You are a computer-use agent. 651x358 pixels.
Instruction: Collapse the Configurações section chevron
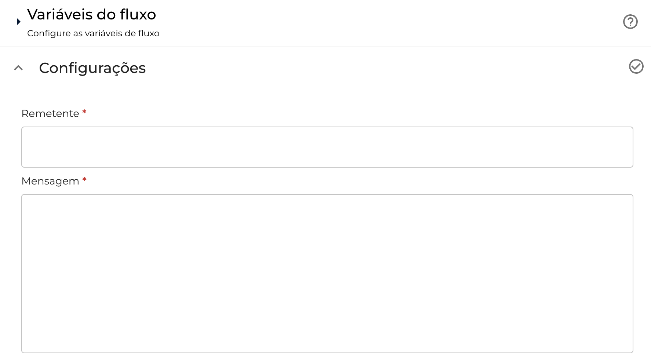click(x=18, y=68)
